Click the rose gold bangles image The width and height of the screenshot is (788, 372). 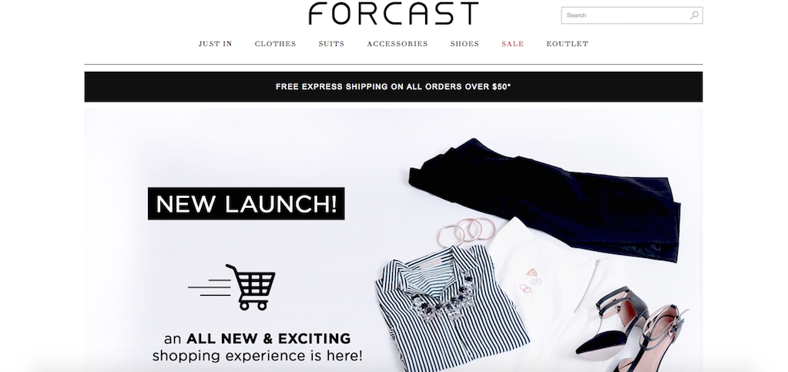tap(466, 232)
